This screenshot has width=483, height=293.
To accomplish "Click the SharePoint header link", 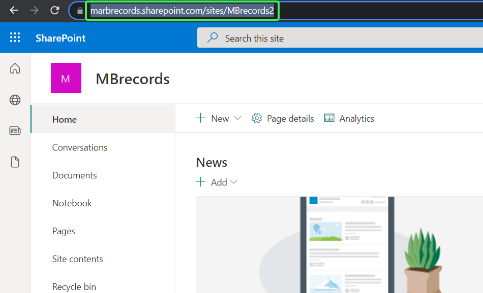I will pyautogui.click(x=61, y=38).
